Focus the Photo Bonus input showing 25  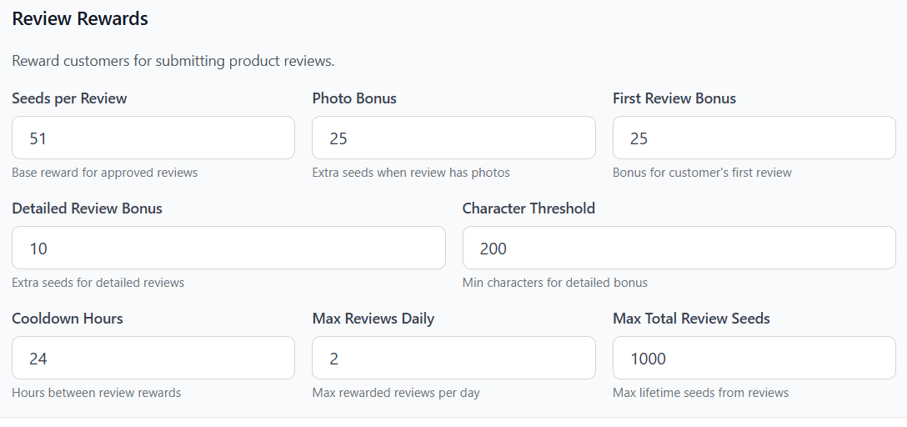point(453,138)
